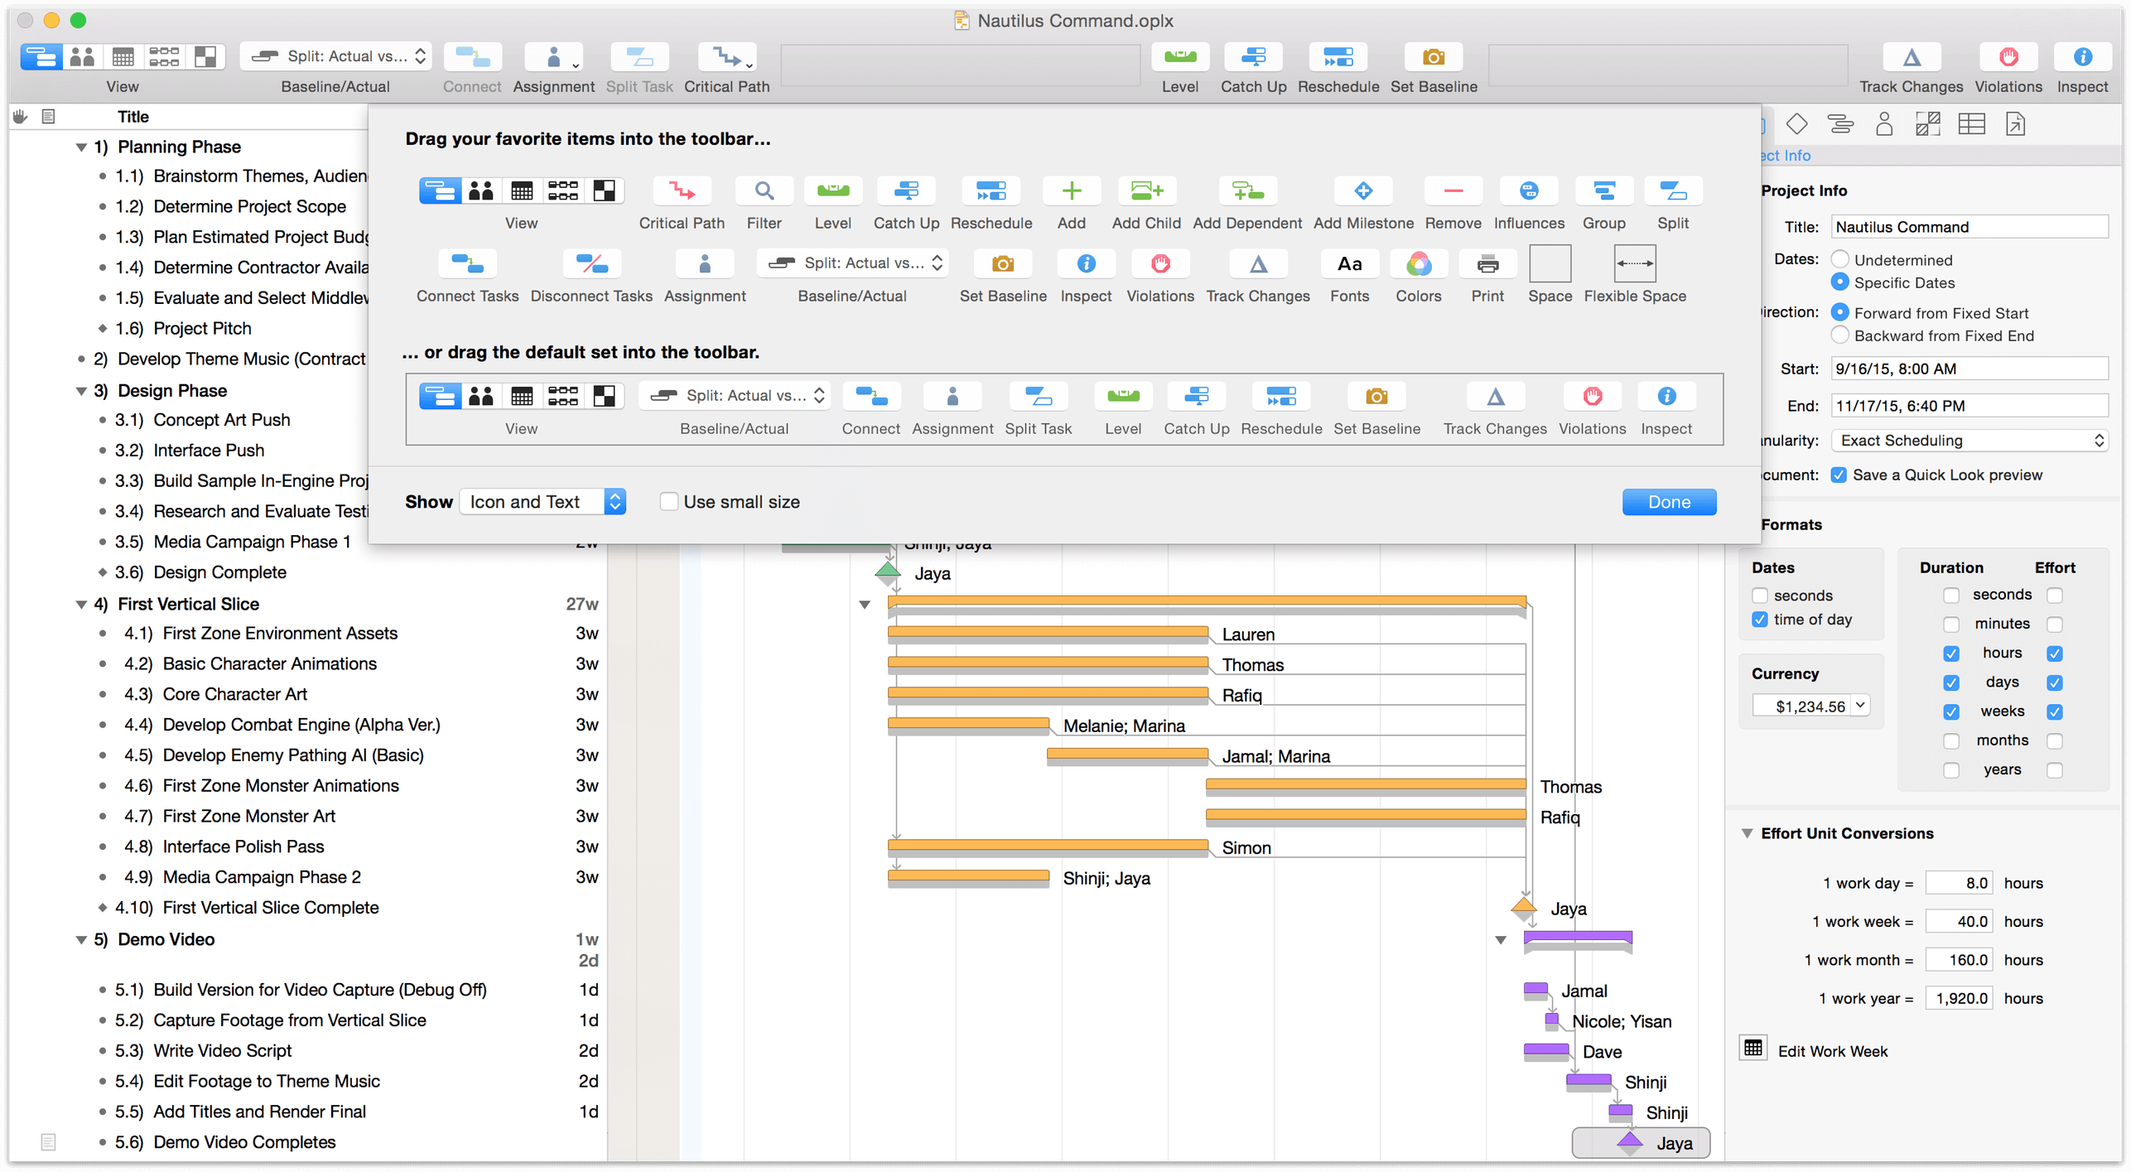Click the Catch Up toolbar icon
Screen dimensions: 2131x1172
[1253, 57]
